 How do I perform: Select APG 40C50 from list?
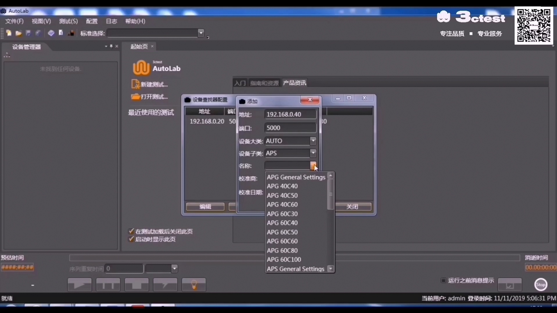pyautogui.click(x=296, y=195)
